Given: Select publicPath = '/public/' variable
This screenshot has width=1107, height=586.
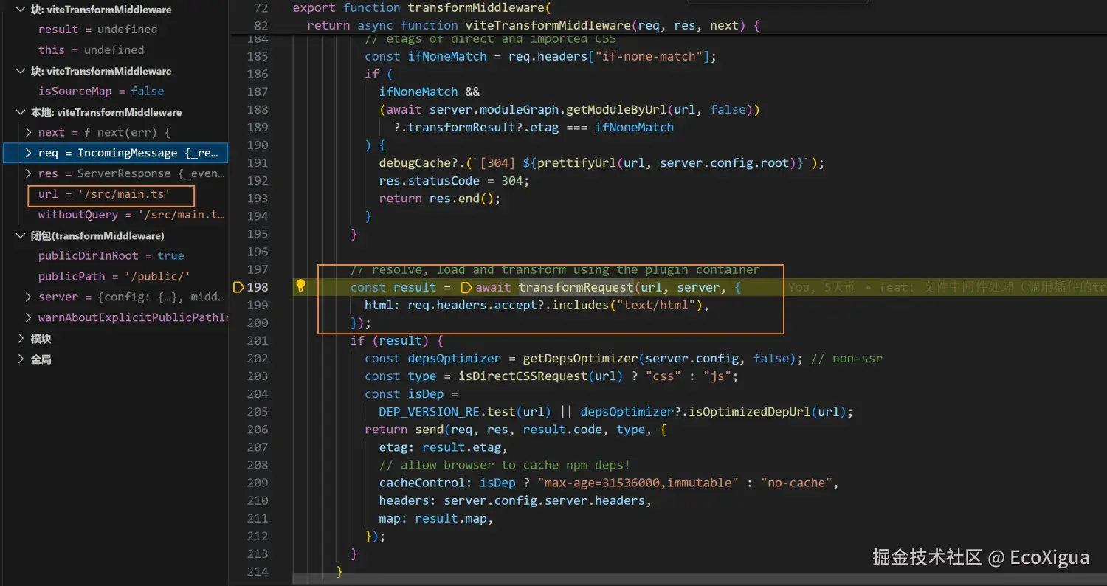Looking at the screenshot, I should pos(114,276).
